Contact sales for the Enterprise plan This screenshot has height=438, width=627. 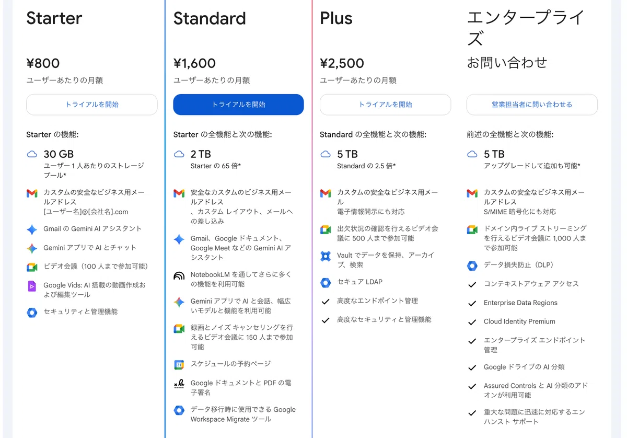(532, 105)
